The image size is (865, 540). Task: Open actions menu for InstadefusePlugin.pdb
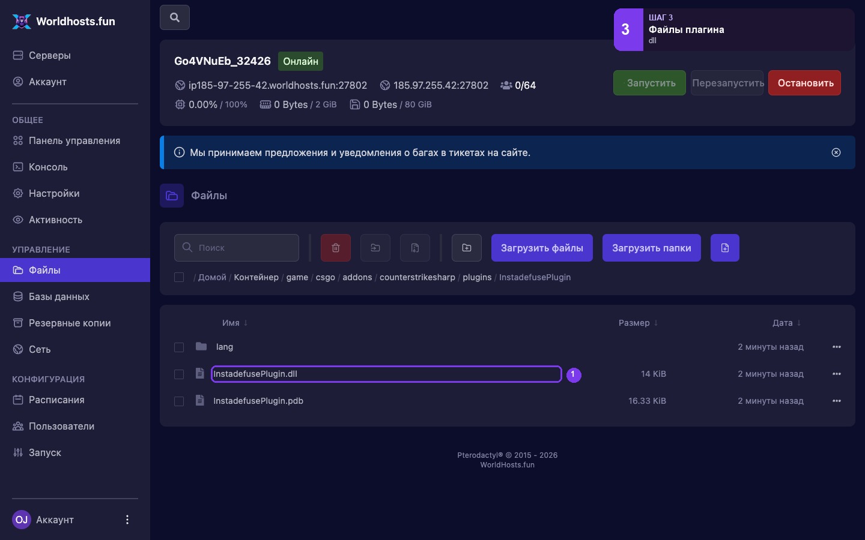click(x=837, y=401)
